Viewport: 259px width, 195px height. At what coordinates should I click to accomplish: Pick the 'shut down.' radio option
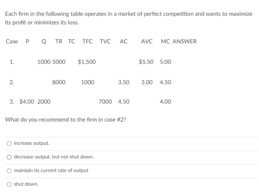coord(9,184)
